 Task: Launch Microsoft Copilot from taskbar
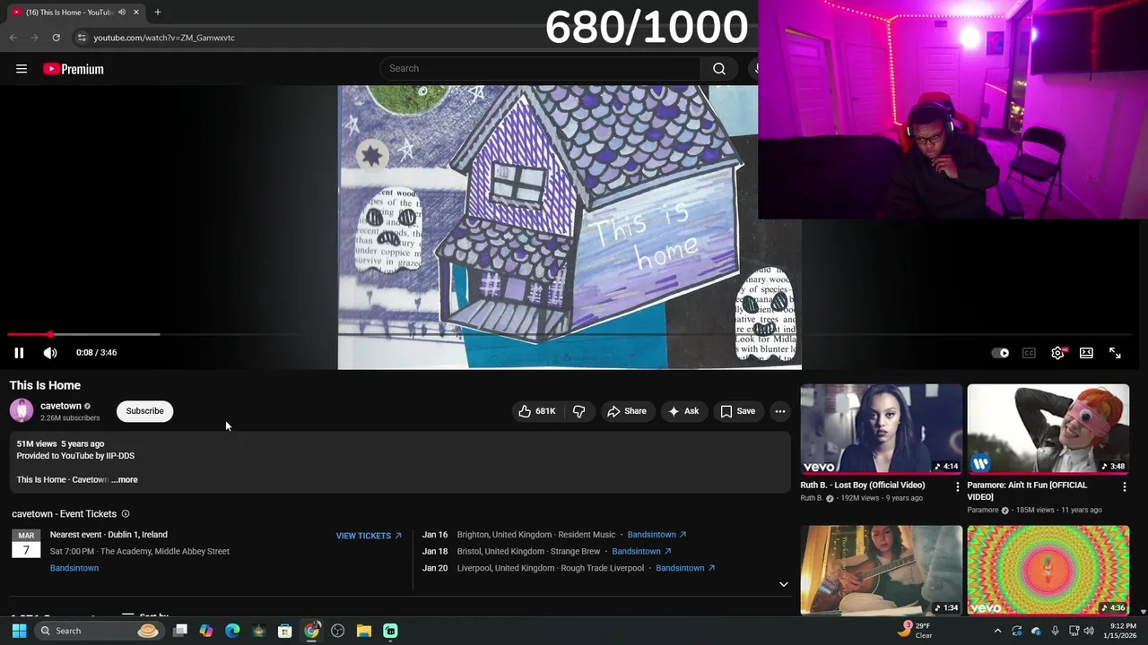[206, 631]
